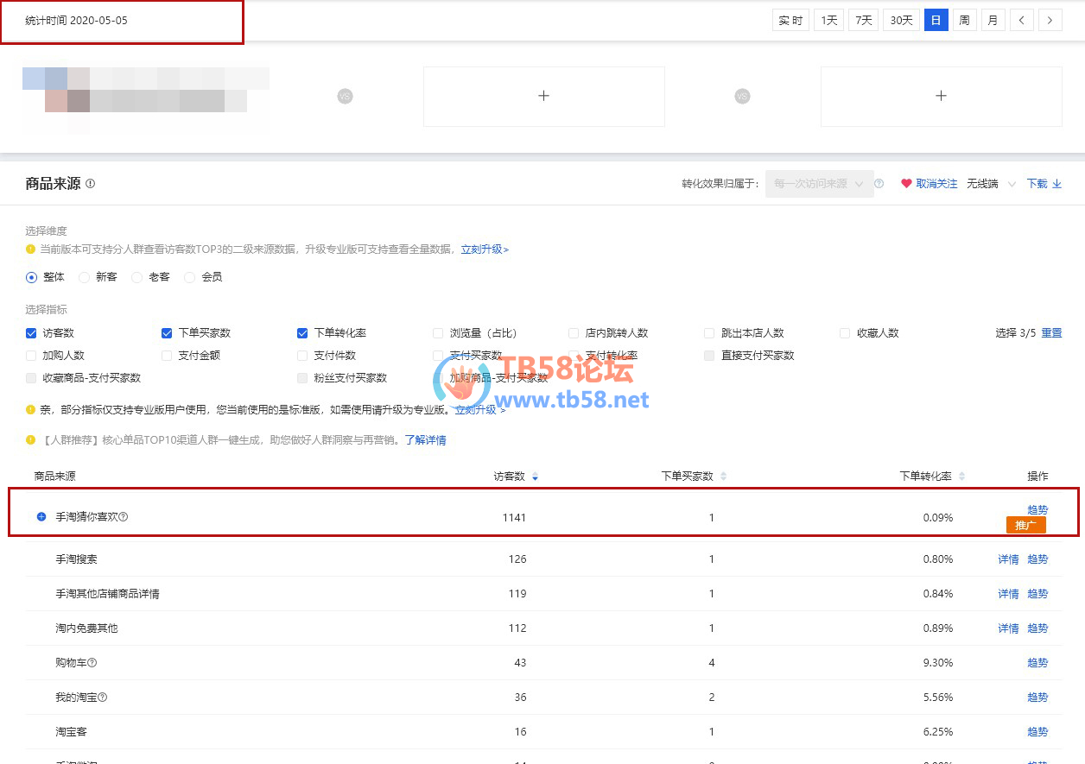Click the 立刻升级 link under 选择维度

pyautogui.click(x=485, y=249)
